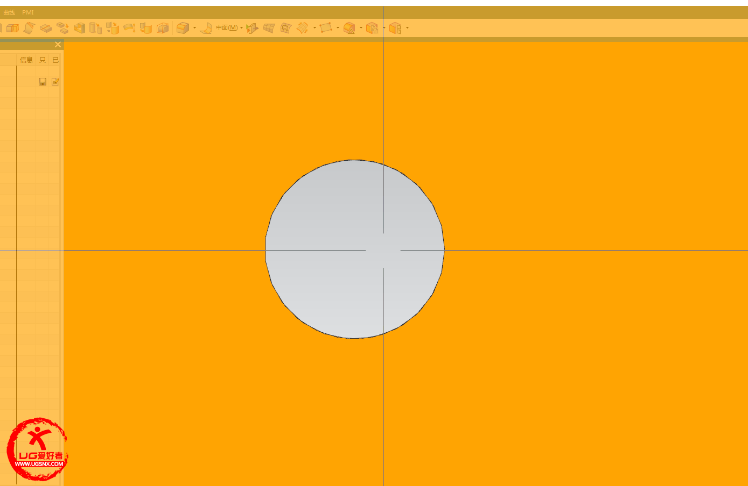Expand the mesh surface dropdown arrow

click(314, 28)
